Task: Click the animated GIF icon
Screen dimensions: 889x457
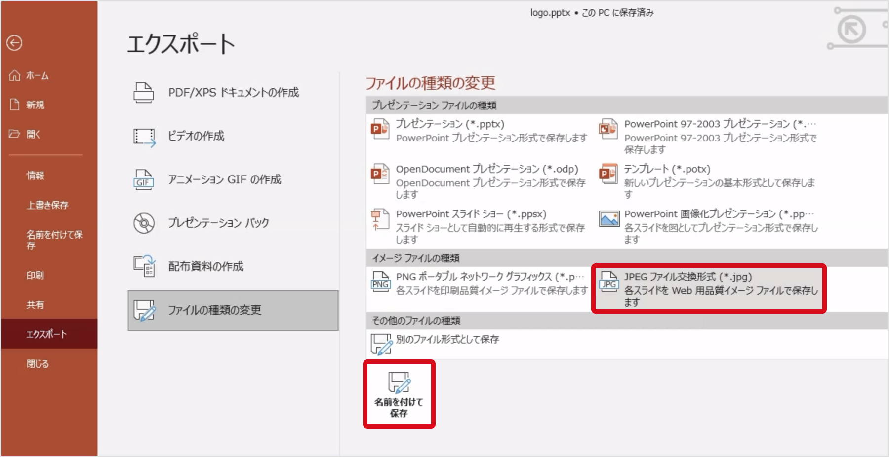Action: (144, 180)
